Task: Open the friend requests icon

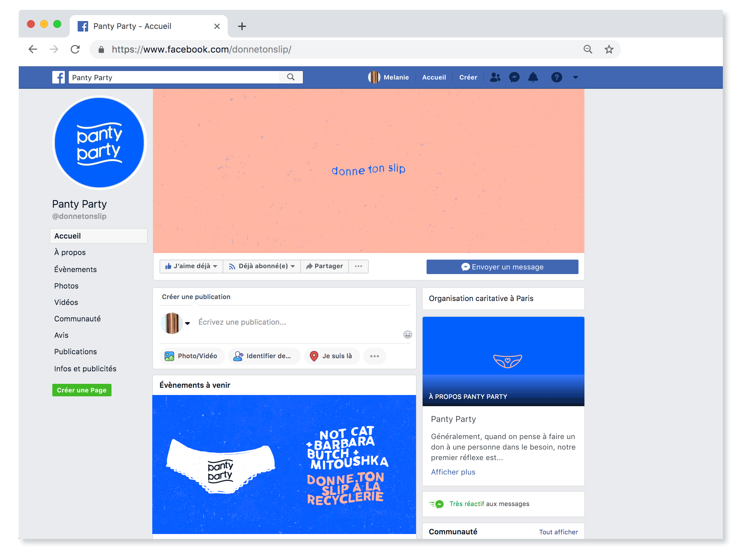Action: pos(495,77)
